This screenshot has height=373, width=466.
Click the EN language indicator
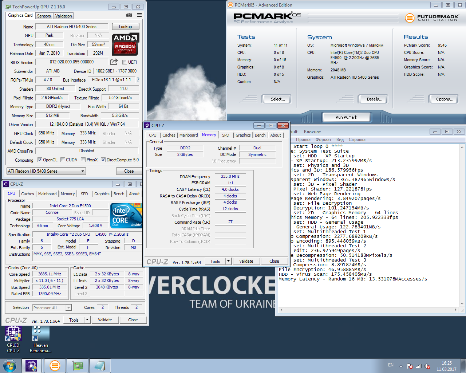[x=391, y=365]
